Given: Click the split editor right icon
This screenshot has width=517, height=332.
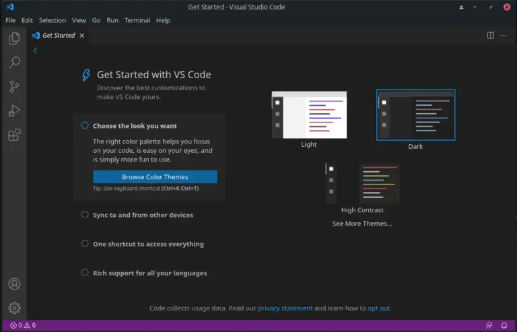Looking at the screenshot, I should tap(491, 35).
